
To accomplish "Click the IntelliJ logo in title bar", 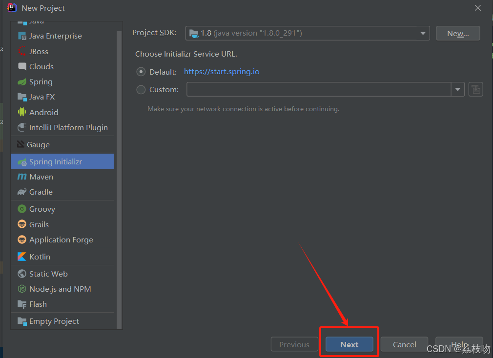I will tap(12, 8).
